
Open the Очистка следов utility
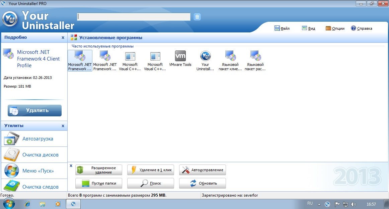[34, 186]
